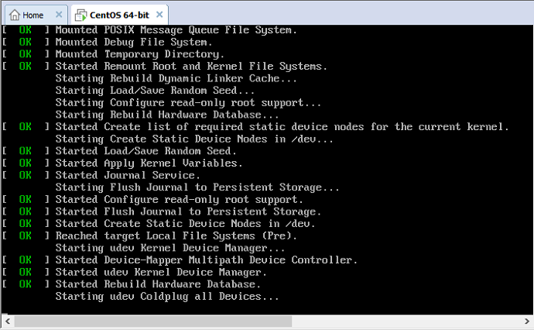534x330 pixels.
Task: Click the 'Starting Rebuild Dynamic Linker Cache' line
Action: point(176,78)
